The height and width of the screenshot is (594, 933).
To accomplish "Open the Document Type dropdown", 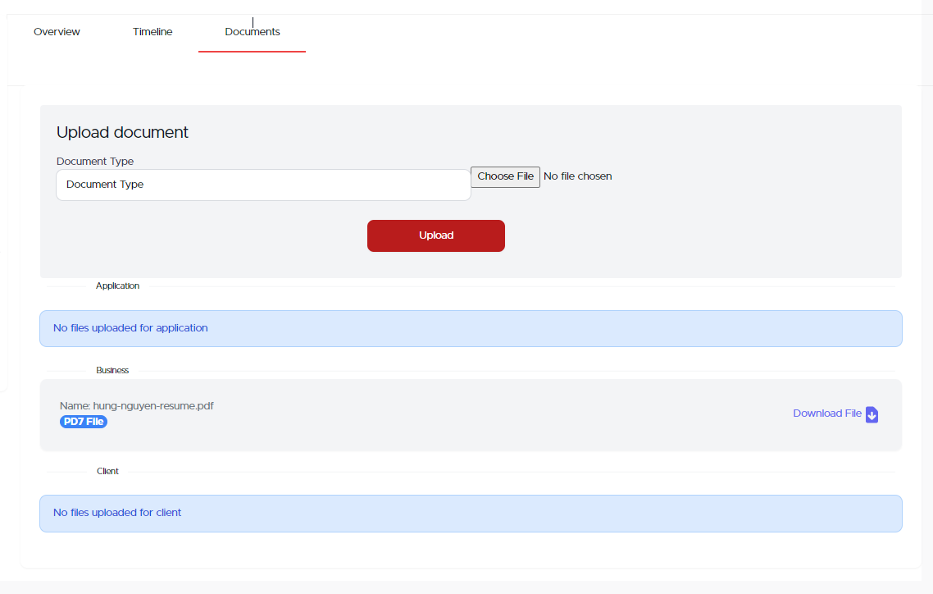I will (263, 185).
